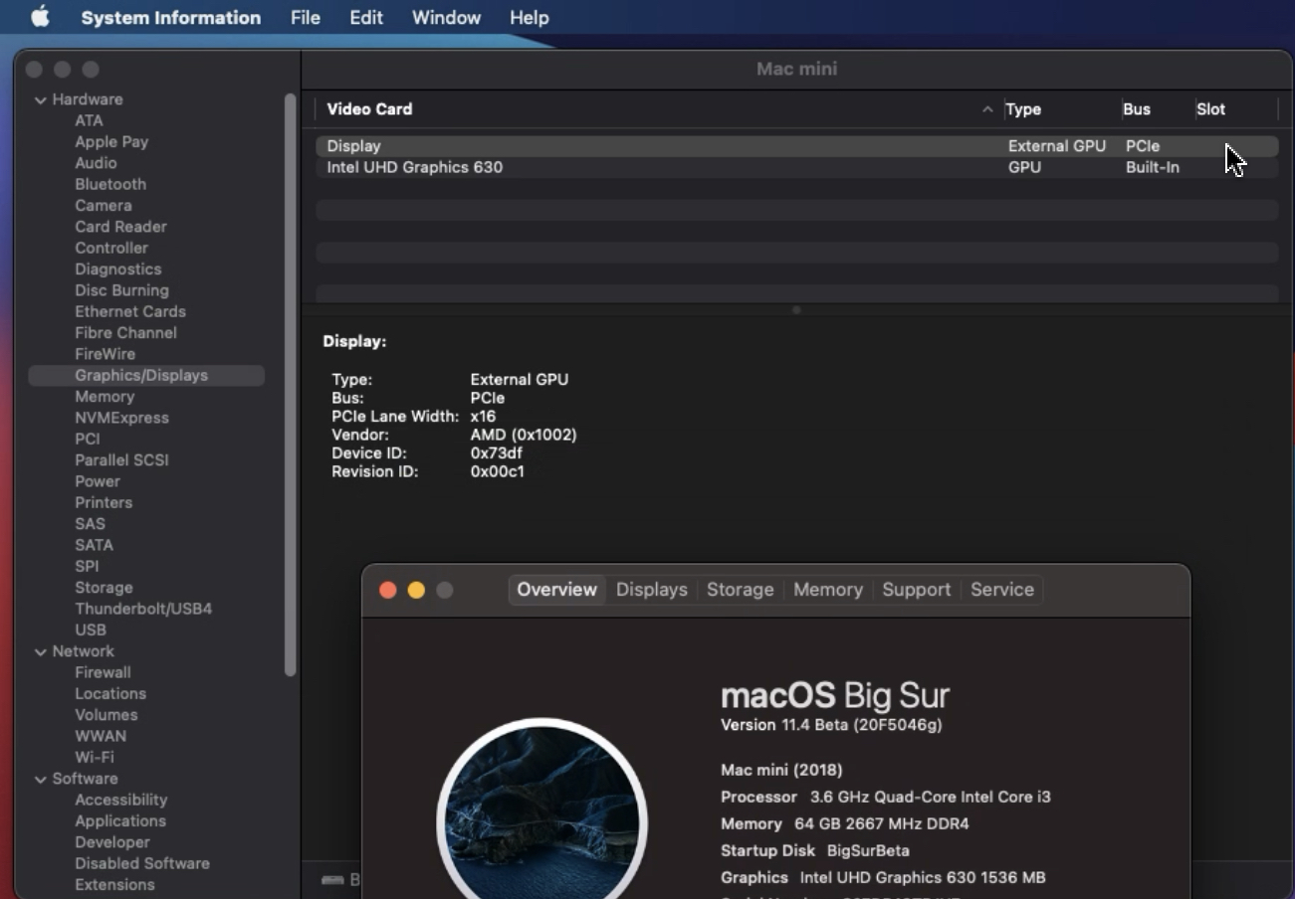The height and width of the screenshot is (899, 1295).
Task: Switch to Support tab in About window
Action: 916,590
